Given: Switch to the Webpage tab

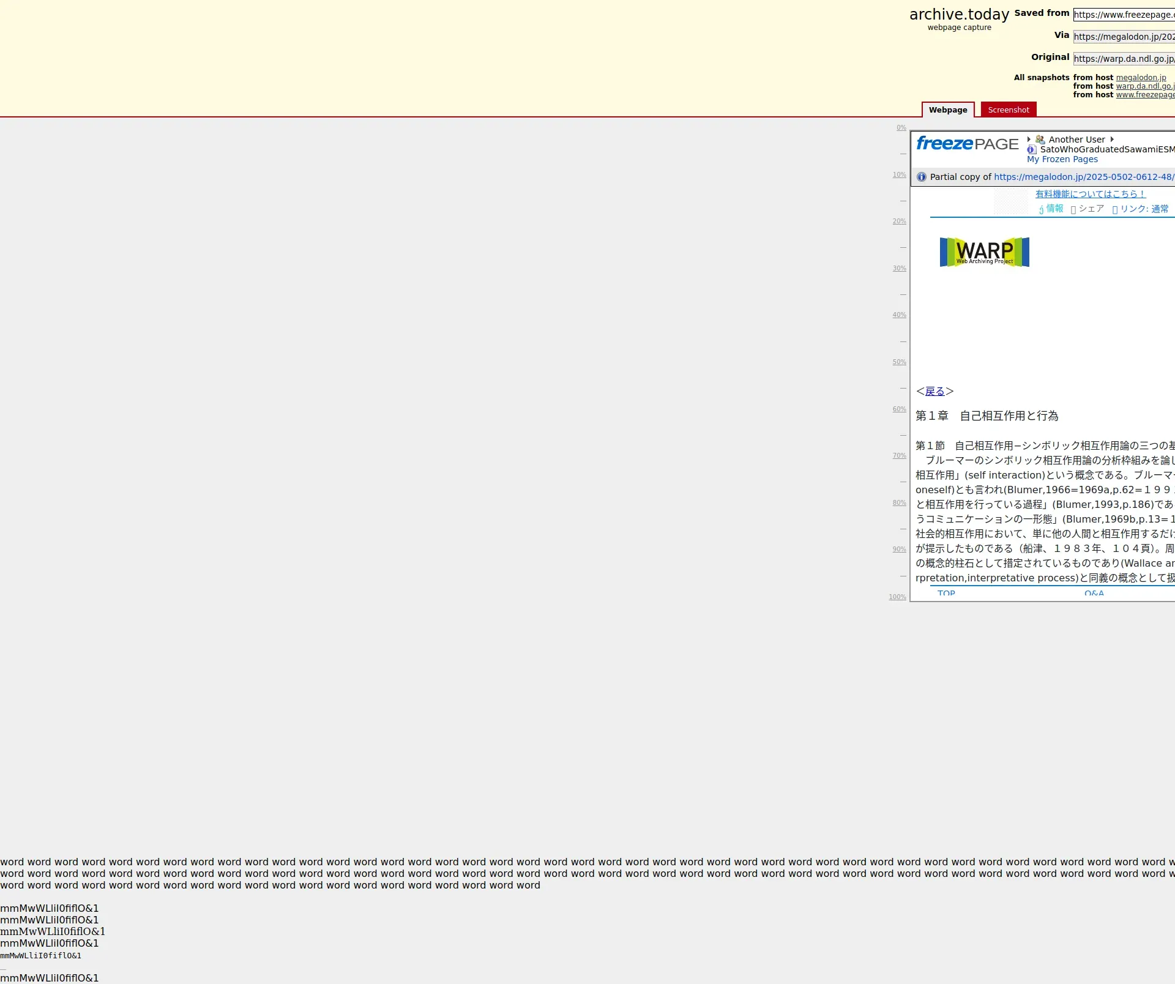Looking at the screenshot, I should click(x=947, y=110).
